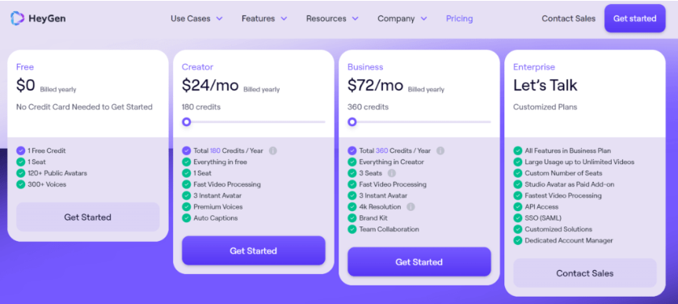Click purple checkmark beside 1 Free Credit
This screenshot has width=678, height=304.
pos(21,150)
